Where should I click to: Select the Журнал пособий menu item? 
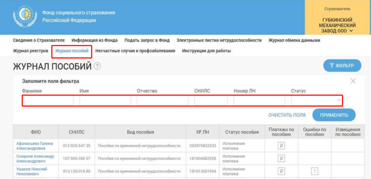(72, 51)
